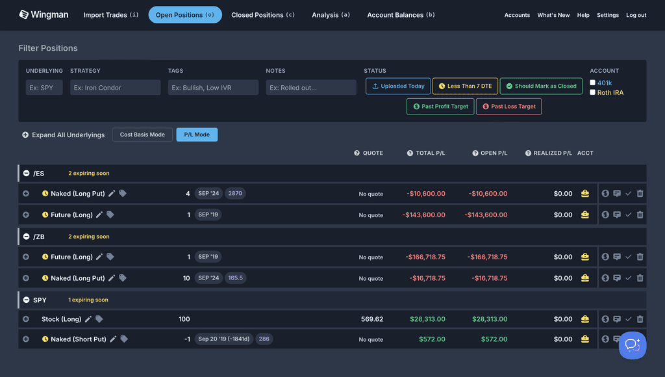
Task: Open the chat support bubble
Action: 633,345
